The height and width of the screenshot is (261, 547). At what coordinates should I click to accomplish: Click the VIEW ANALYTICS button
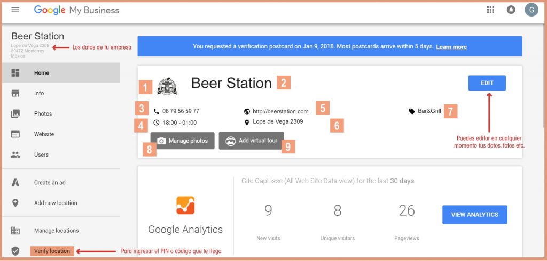(475, 214)
